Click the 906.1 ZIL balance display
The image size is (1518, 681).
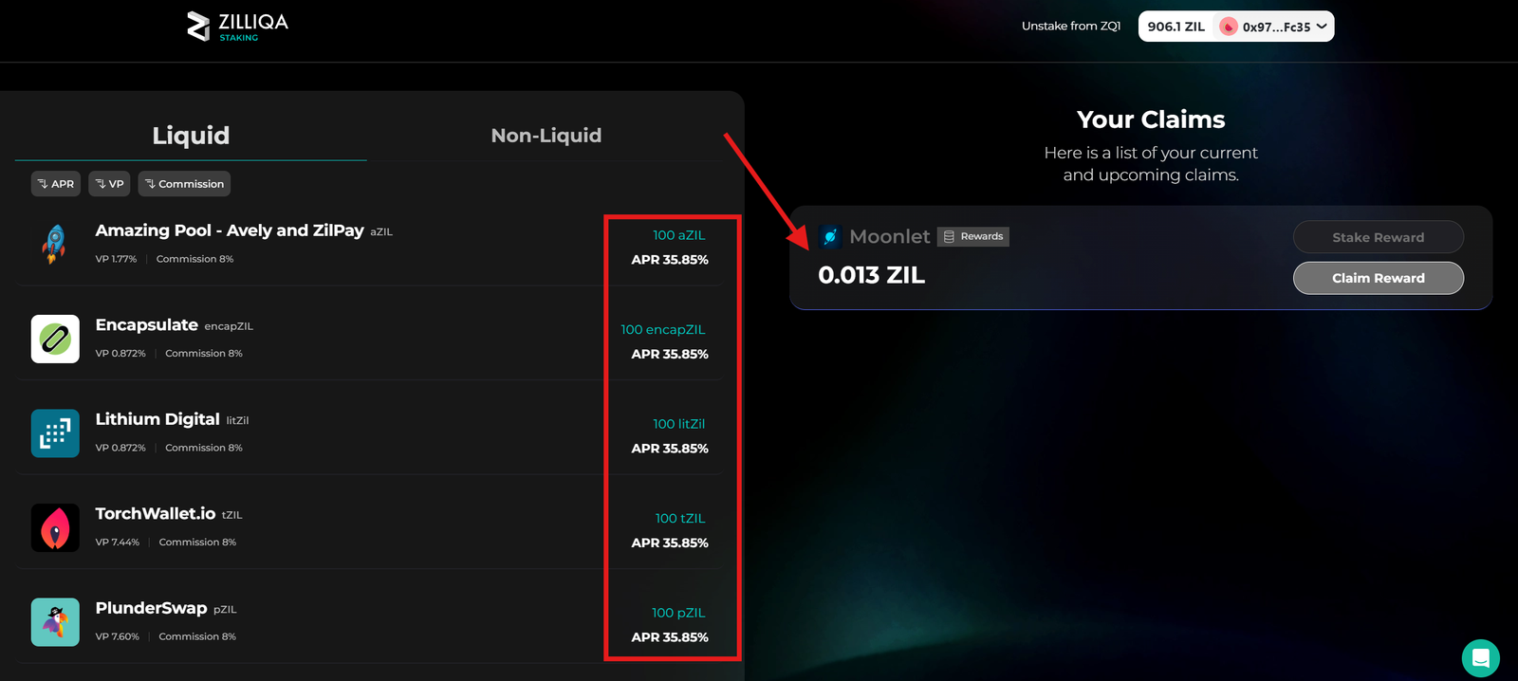[1176, 26]
